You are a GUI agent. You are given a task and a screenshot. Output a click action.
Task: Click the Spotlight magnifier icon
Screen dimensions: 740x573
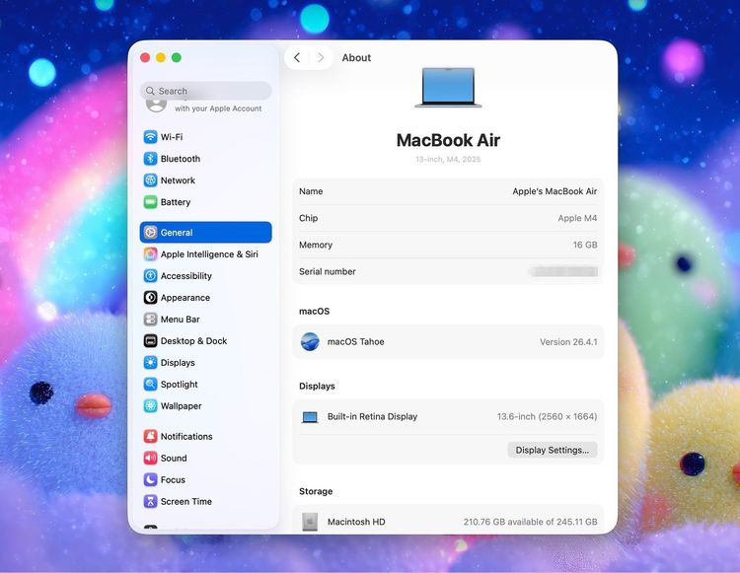pyautogui.click(x=150, y=384)
